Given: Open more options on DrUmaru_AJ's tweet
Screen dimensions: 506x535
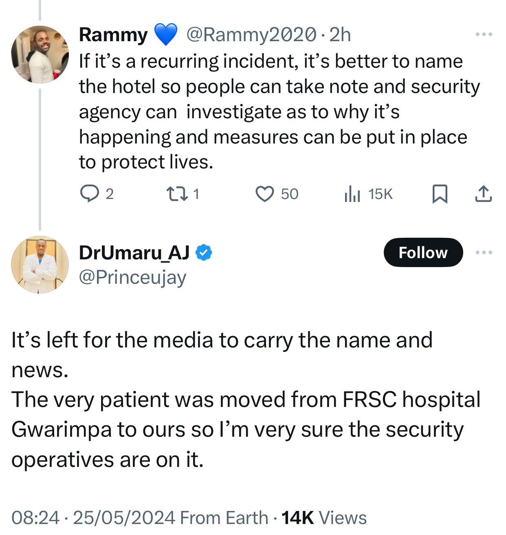Looking at the screenshot, I should point(484,252).
